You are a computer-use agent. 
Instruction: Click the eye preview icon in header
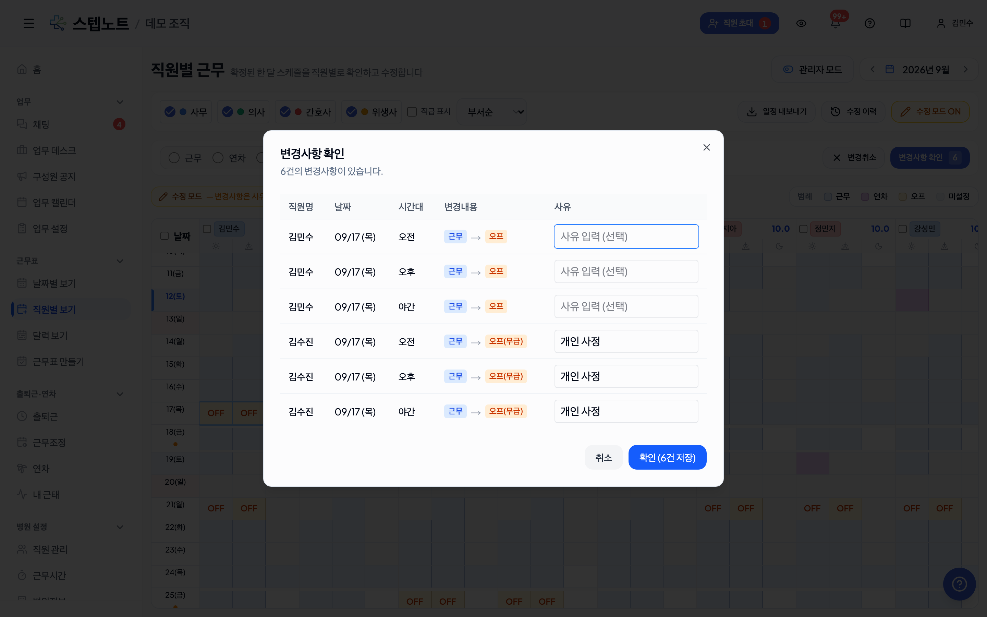tap(801, 23)
